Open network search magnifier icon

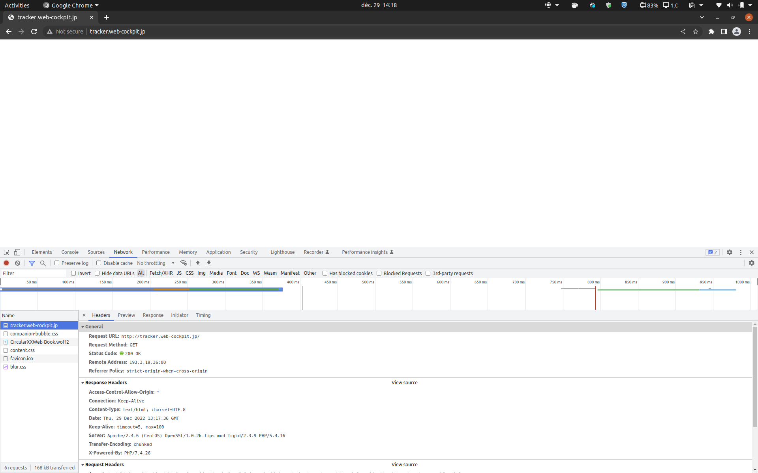[43, 263]
